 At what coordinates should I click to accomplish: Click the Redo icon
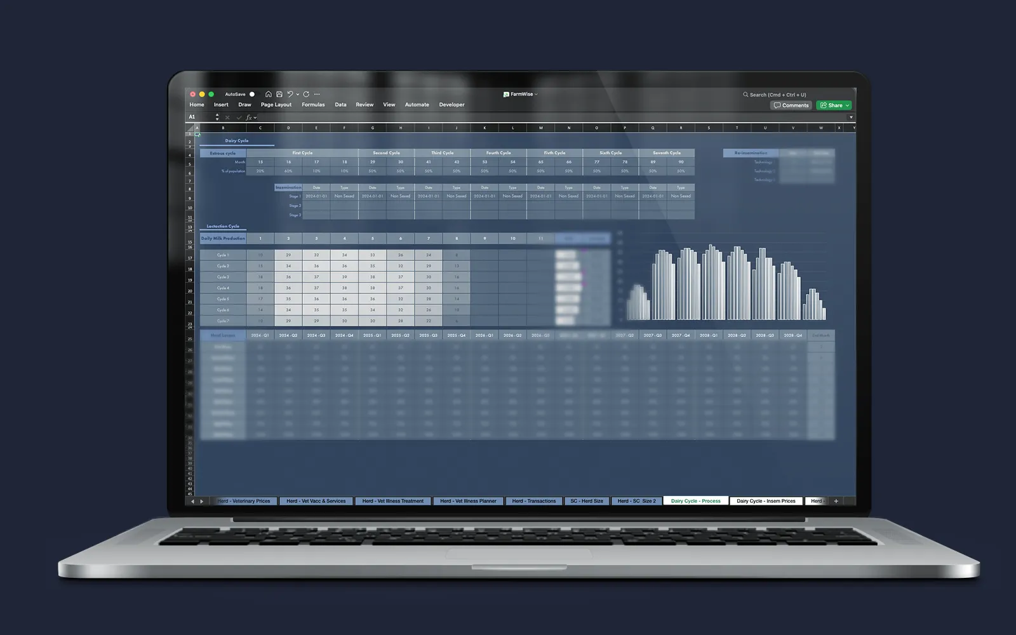pos(306,94)
